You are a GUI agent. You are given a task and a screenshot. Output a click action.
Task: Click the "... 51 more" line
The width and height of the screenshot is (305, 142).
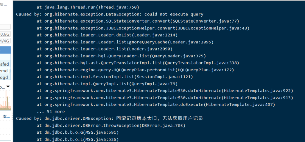point(51,111)
